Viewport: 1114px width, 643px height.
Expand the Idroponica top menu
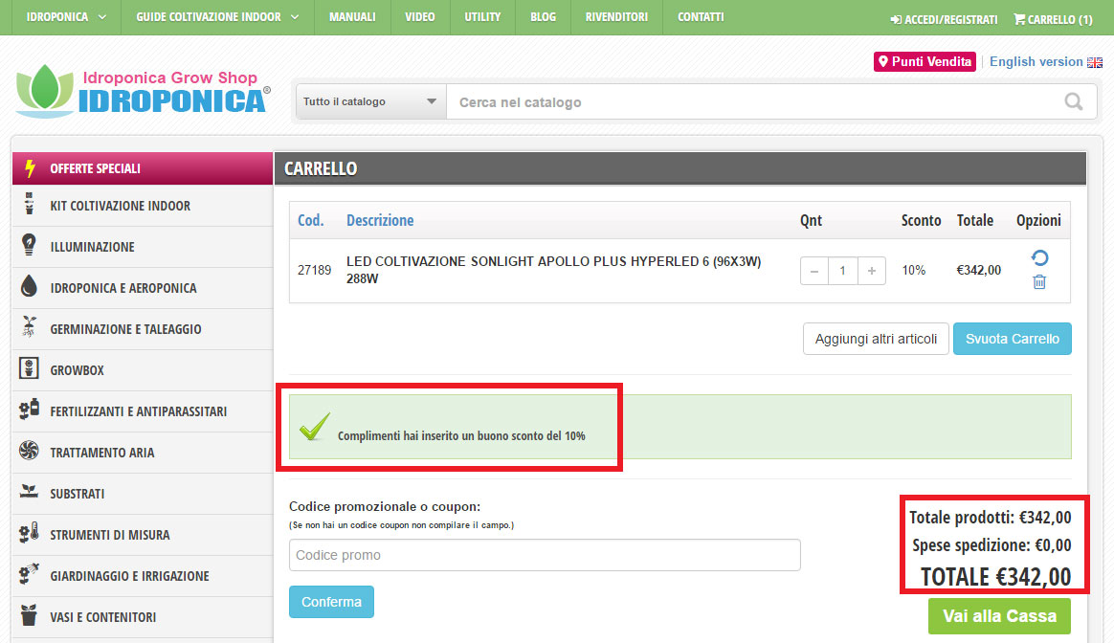click(66, 17)
